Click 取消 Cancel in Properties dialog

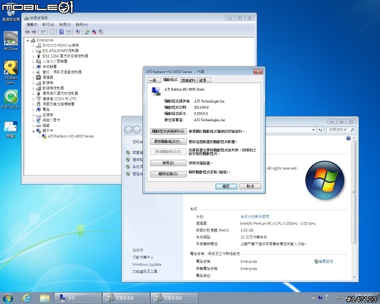[x=250, y=186]
